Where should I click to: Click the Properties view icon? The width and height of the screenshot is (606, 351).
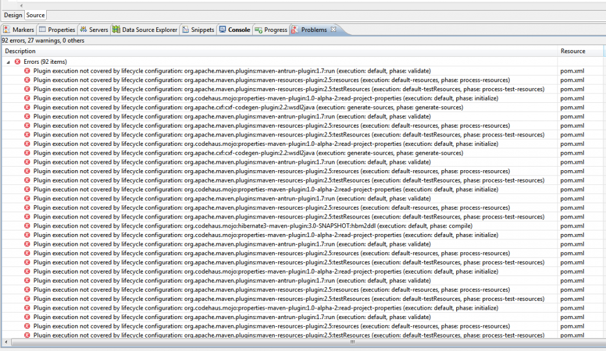pos(43,30)
